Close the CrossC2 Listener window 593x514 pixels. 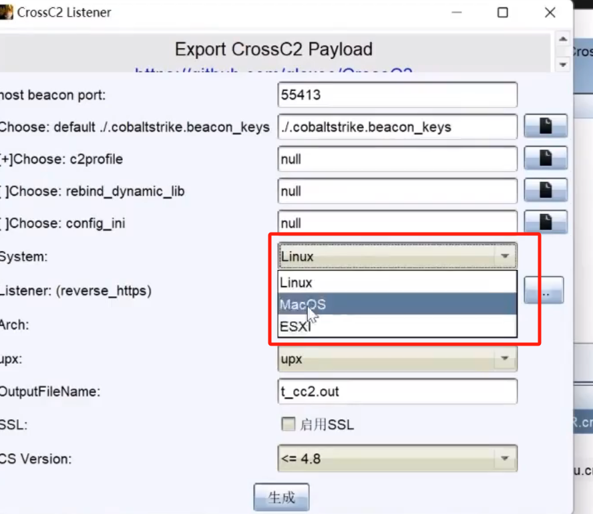[550, 13]
